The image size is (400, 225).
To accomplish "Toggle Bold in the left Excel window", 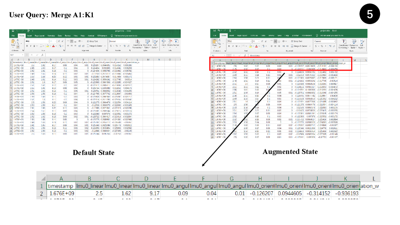I will 27,46.
